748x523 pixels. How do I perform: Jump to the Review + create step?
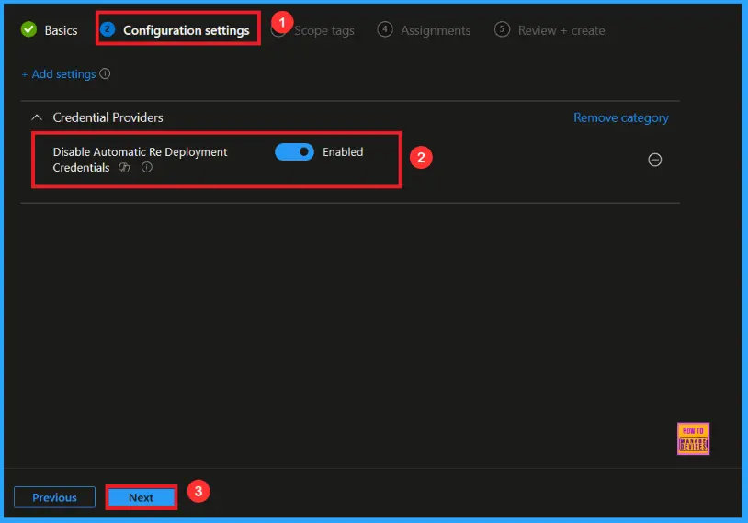pyautogui.click(x=561, y=30)
